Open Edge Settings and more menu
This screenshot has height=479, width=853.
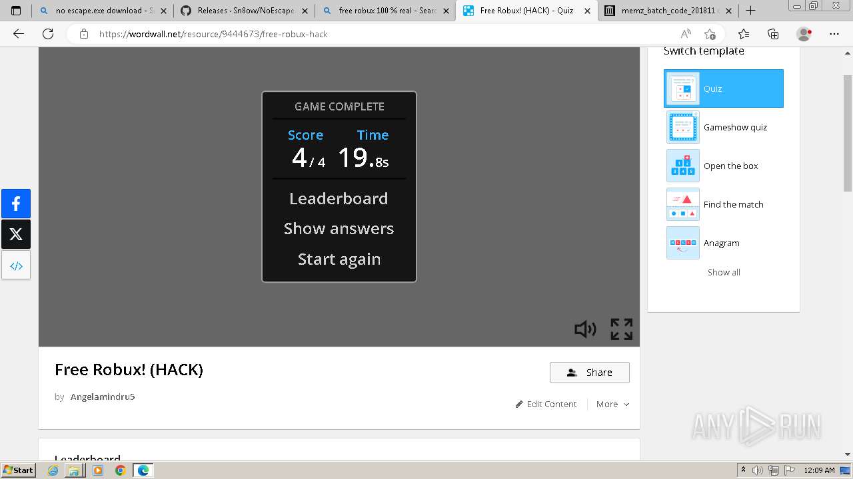[834, 34]
